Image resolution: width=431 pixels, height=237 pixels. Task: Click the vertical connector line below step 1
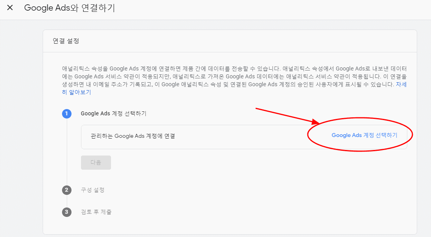click(67, 152)
